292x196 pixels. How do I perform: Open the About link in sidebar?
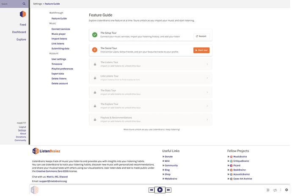pos(23,134)
